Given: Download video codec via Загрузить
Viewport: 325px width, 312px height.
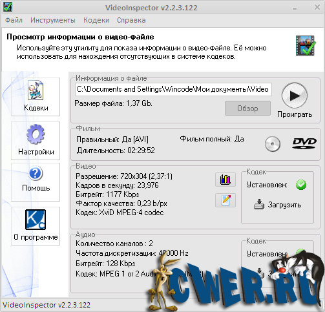Looking at the screenshot, I should pyautogui.click(x=277, y=204).
